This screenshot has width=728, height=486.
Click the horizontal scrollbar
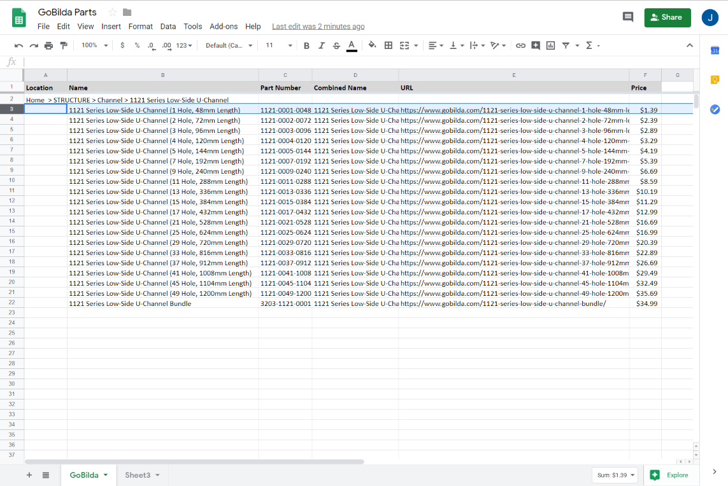tap(194, 461)
